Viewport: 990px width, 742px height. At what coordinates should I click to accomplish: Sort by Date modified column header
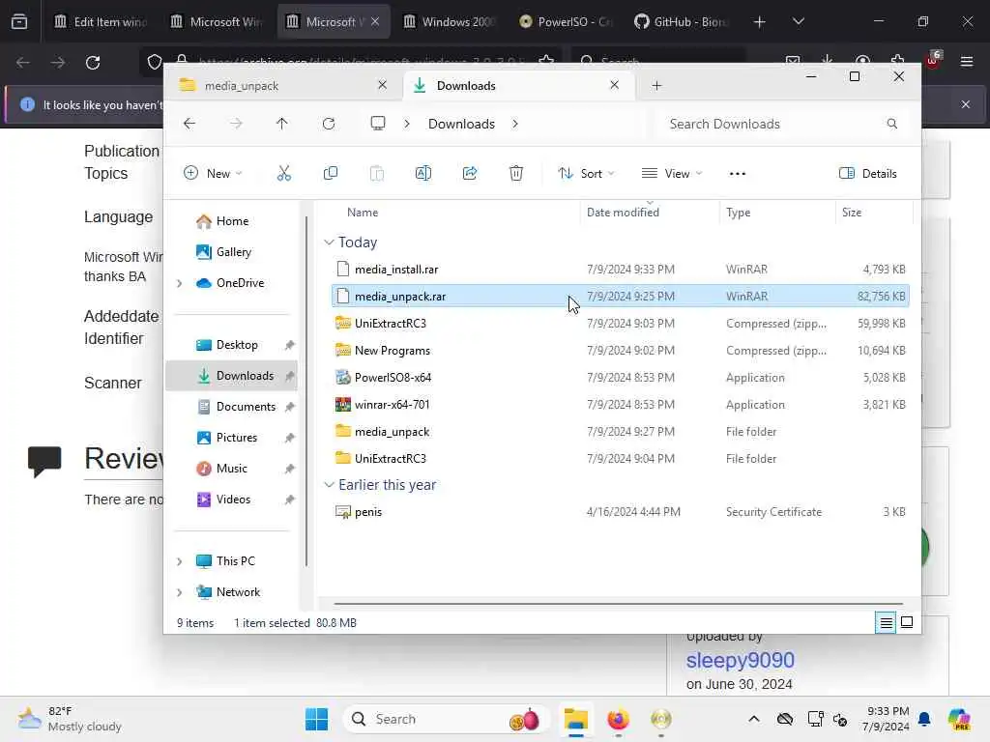[x=649, y=213]
